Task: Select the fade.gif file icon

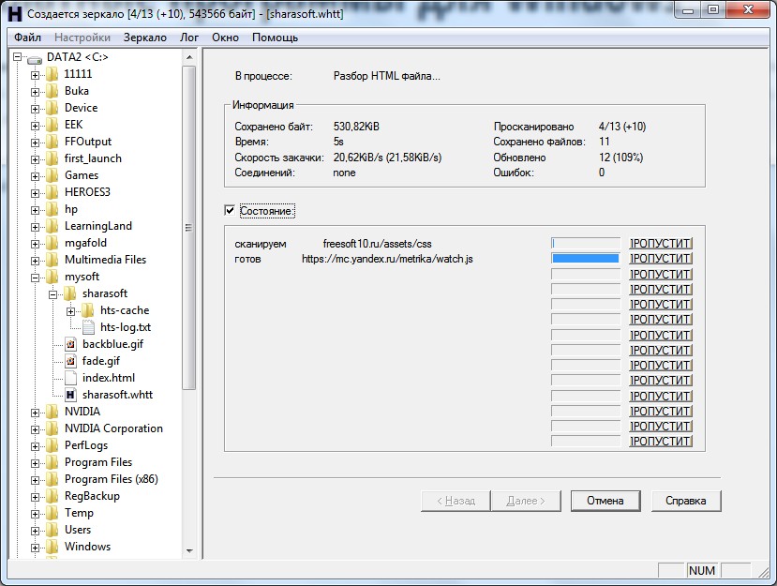Action: 71,361
